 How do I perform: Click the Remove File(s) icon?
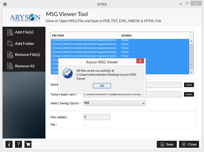tap(10, 55)
